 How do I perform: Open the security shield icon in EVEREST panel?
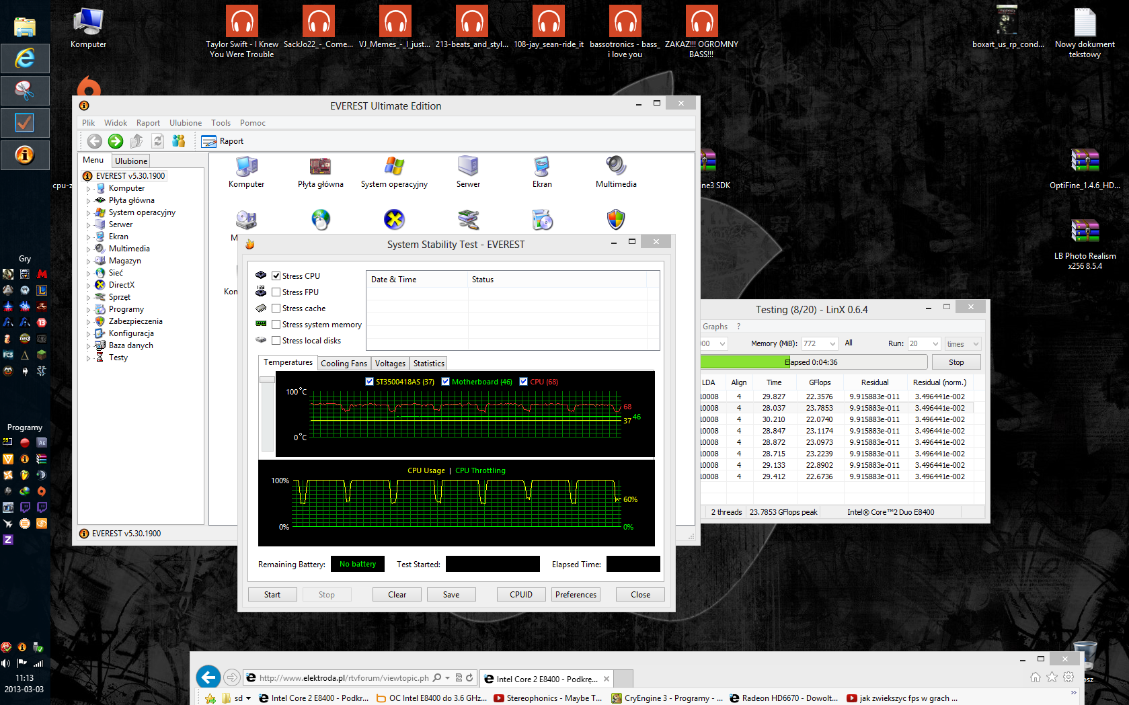tap(616, 219)
